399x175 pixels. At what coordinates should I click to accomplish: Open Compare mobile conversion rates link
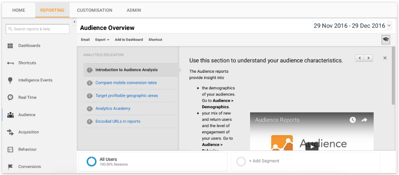point(126,83)
